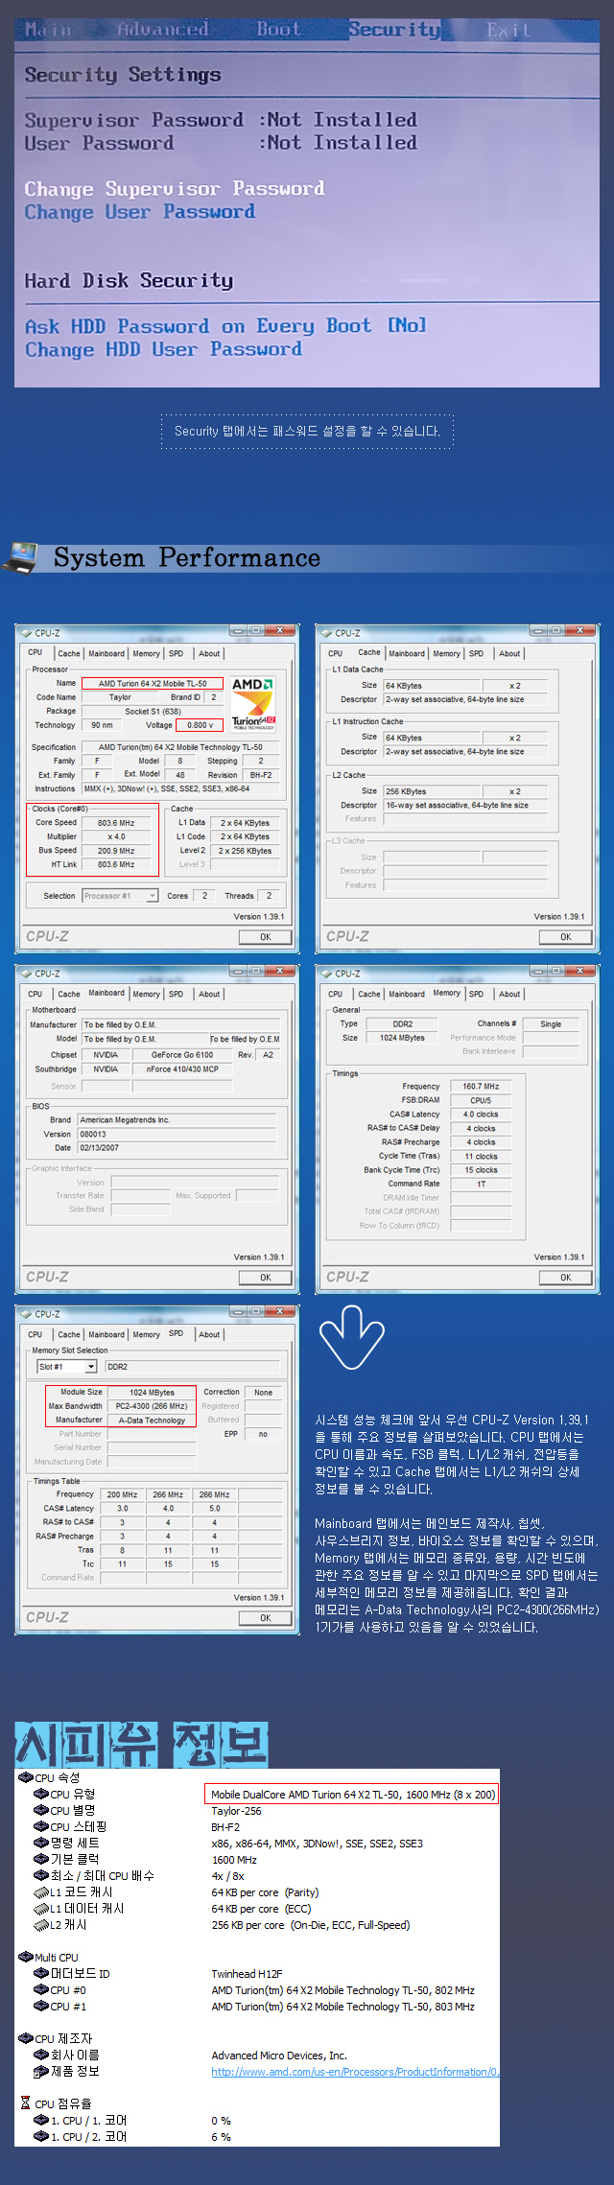Click the icon next to 1. CPU / 2. 코어
Image resolution: width=614 pixels, height=2185 pixels.
point(41,2136)
